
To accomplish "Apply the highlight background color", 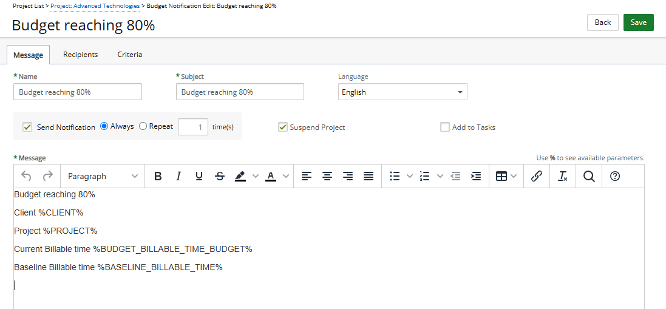I will click(240, 176).
